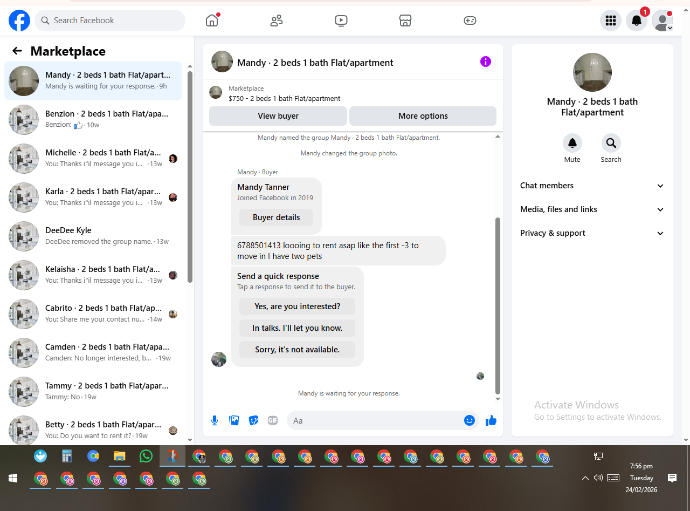This screenshot has width=690, height=511.
Task: Open Calculator from the taskbar
Action: coord(67,457)
